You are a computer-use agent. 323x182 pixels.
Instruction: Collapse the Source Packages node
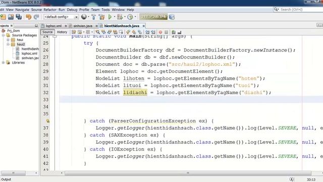pyautogui.click(x=4, y=35)
